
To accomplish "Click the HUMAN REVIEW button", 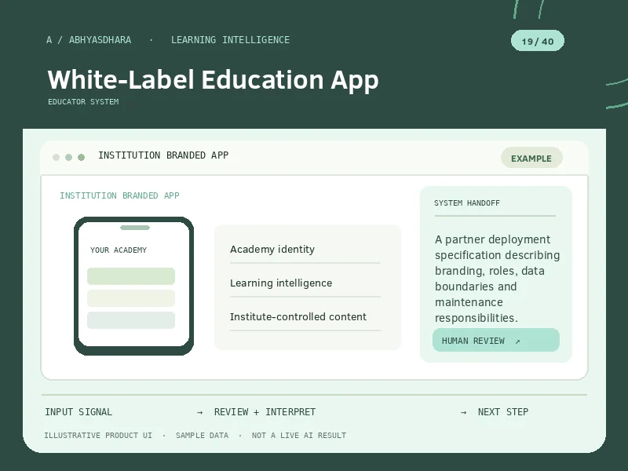I will coord(496,340).
